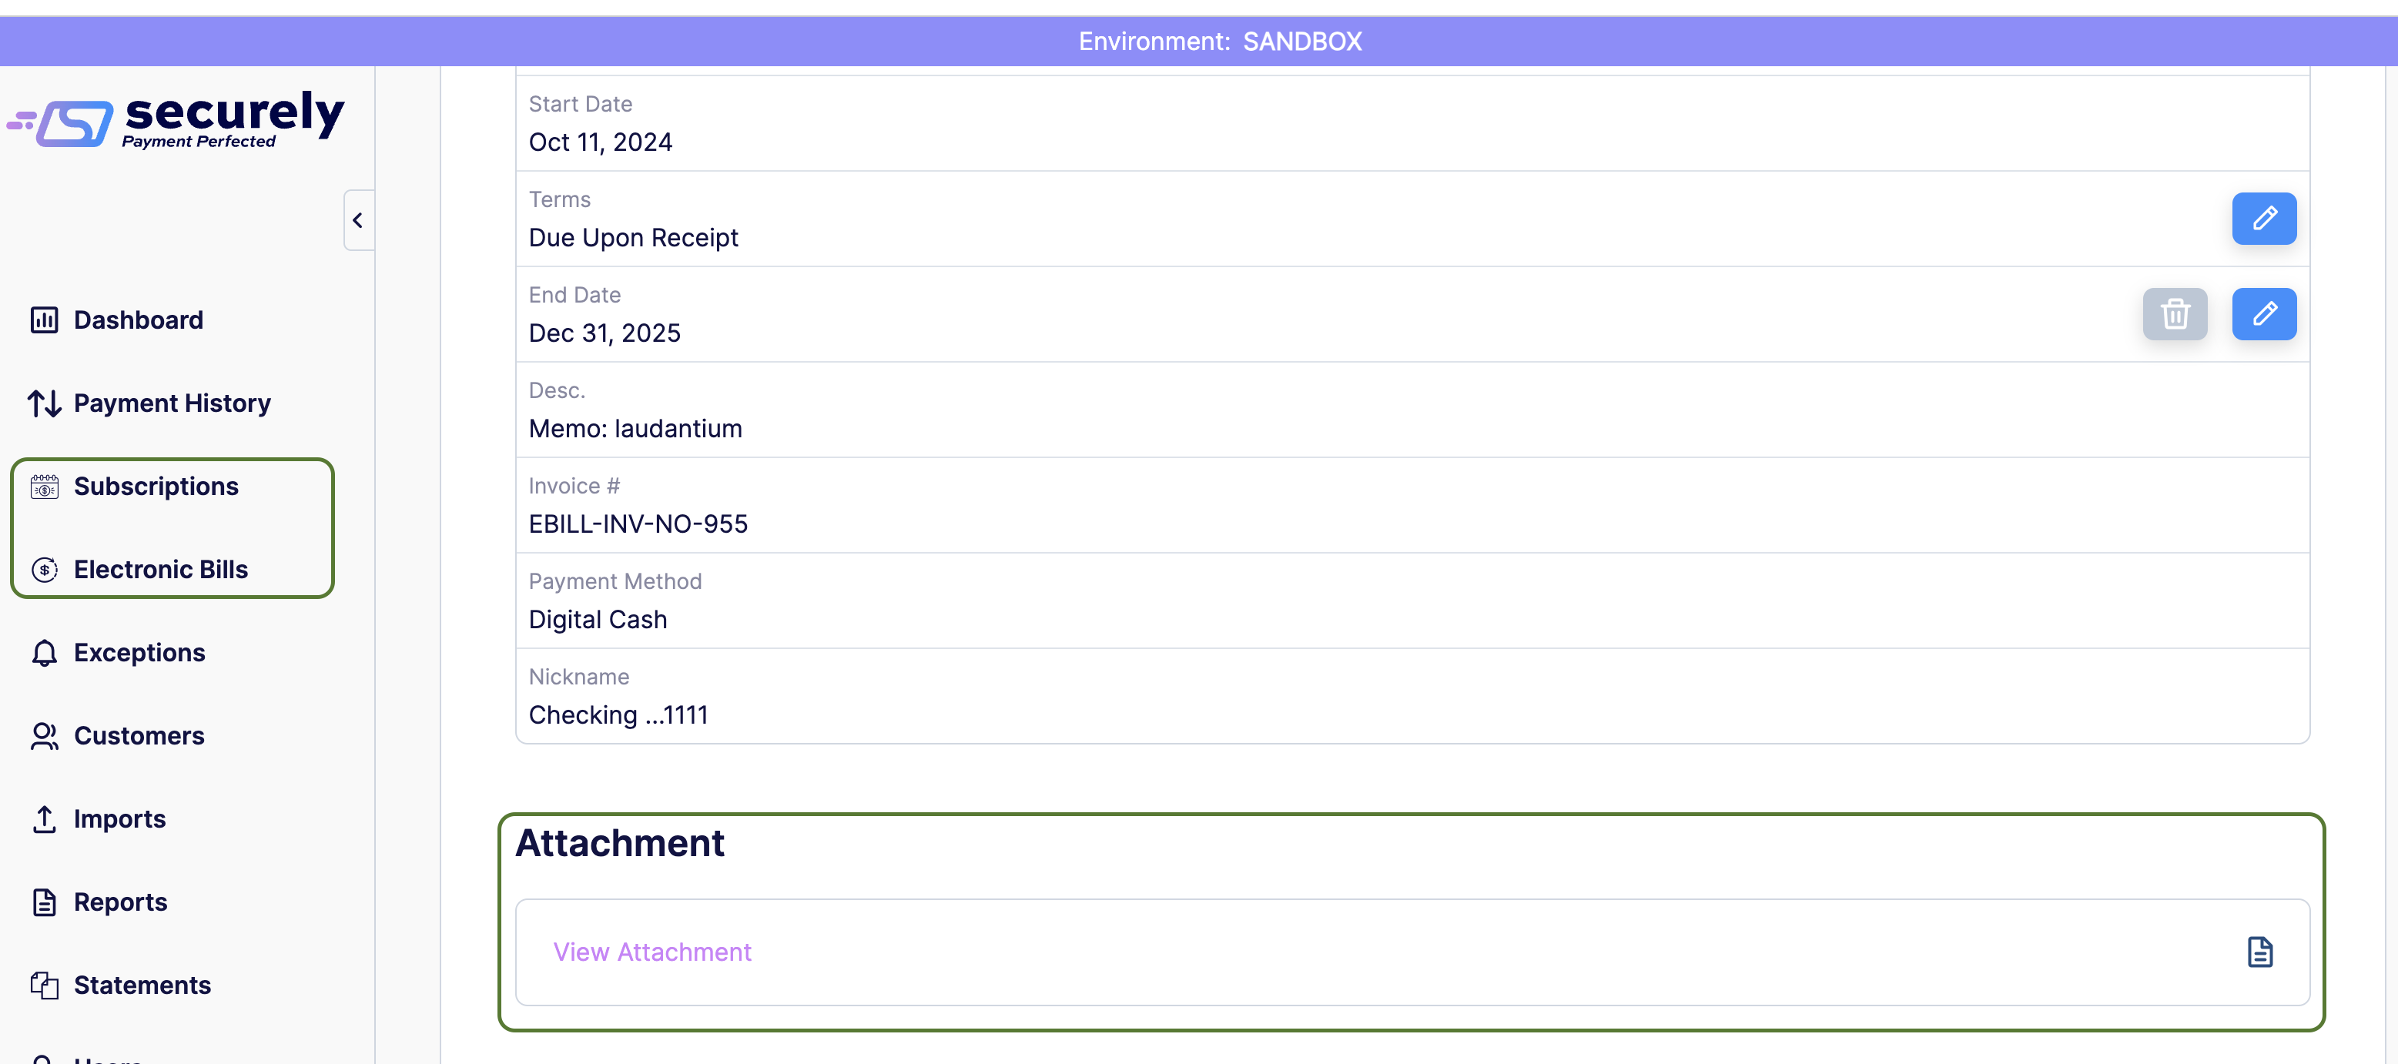
Task: Open Electronic Bills in the sidebar
Action: 160,569
